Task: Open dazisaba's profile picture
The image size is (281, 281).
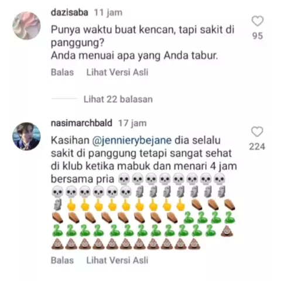Action: tap(26, 26)
